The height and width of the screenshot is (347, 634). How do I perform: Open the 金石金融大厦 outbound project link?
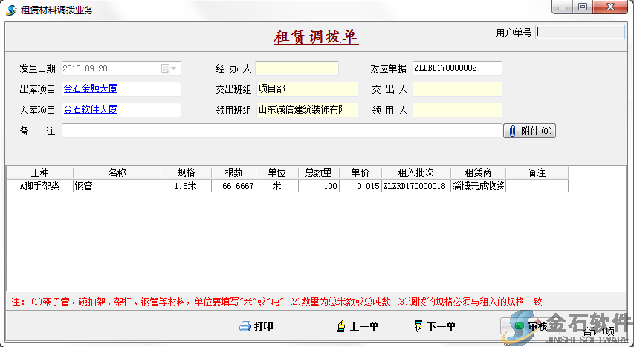point(90,89)
